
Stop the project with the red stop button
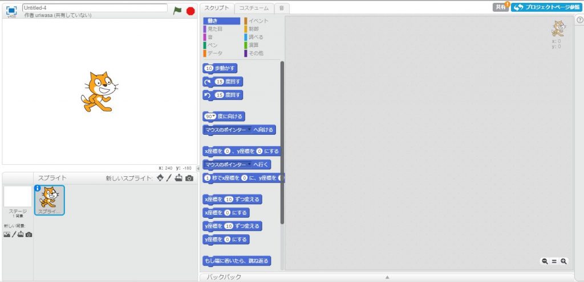[190, 11]
